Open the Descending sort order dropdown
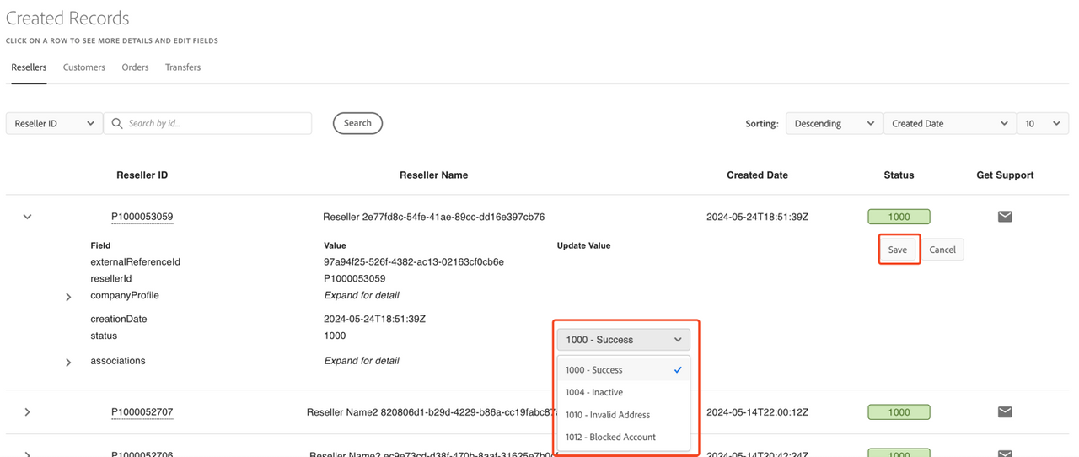Screen dimensions: 1079x457 pyautogui.click(x=834, y=123)
